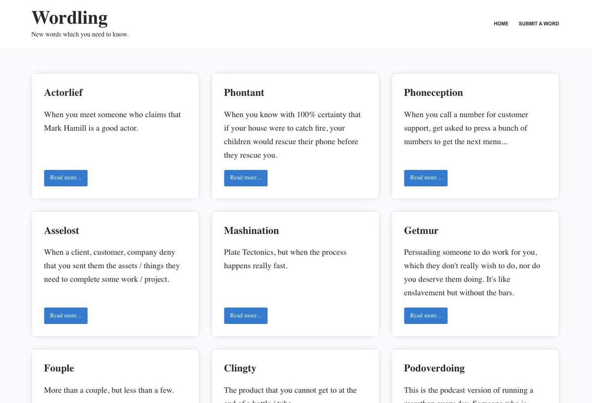Open the Actorlief card heading
Viewport: 592px width, 403px height.
(63, 93)
